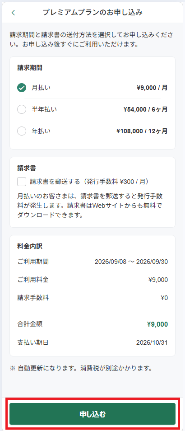Click the 月払い option label
This screenshot has height=431, width=185.
pos(41,88)
